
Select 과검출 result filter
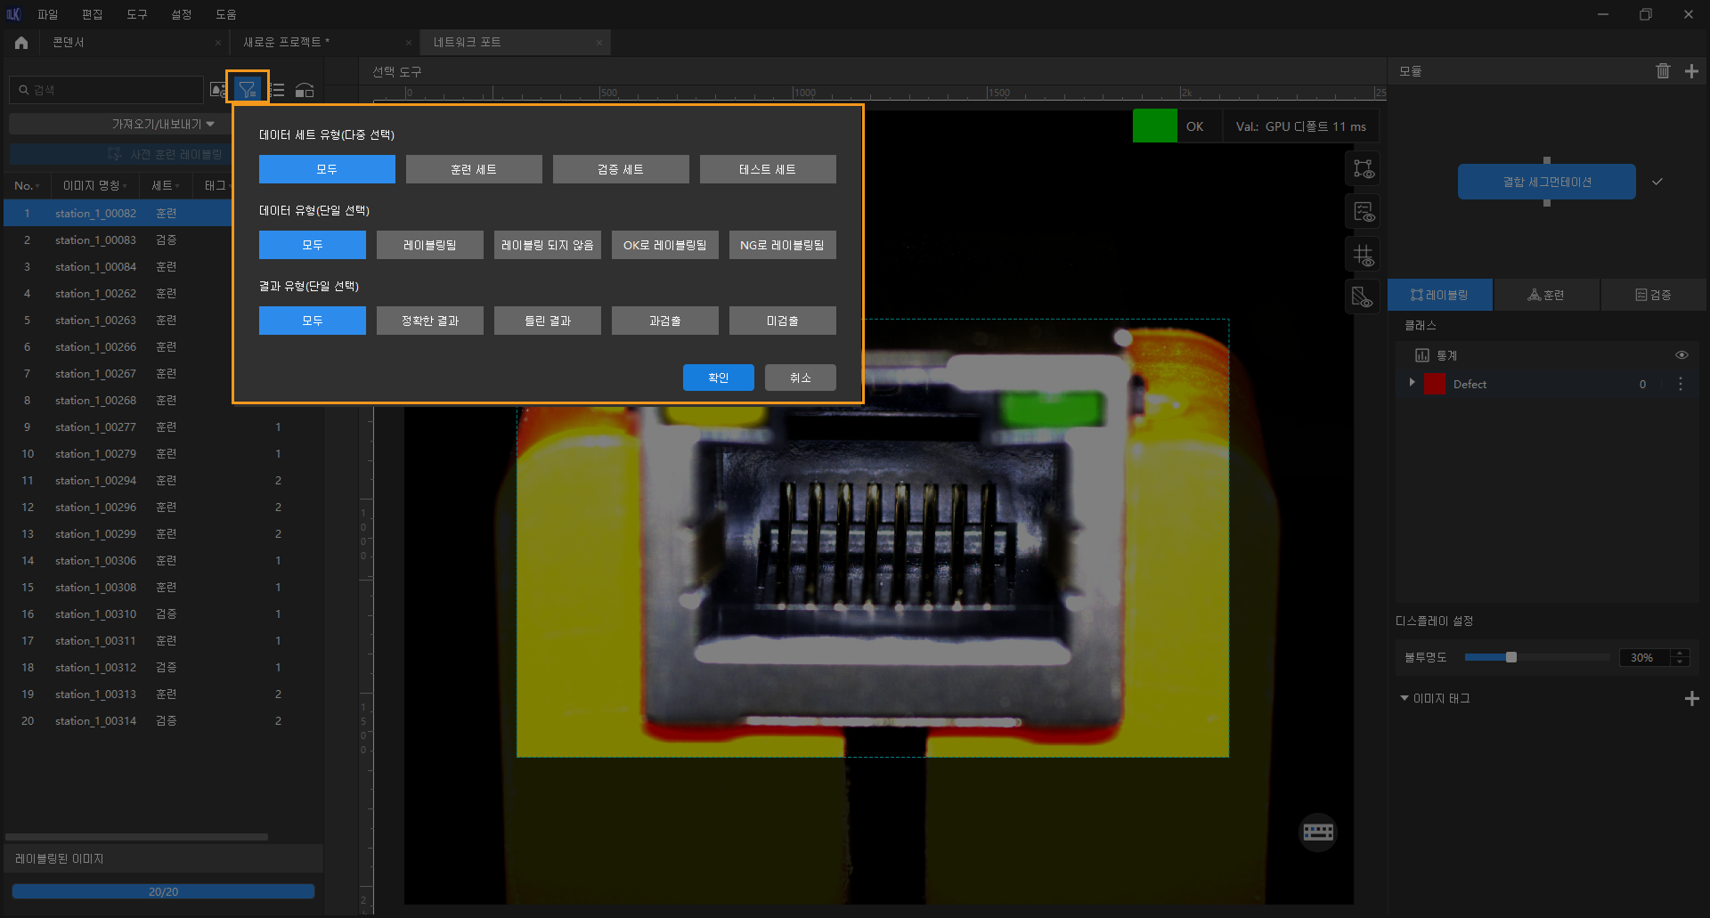(x=665, y=321)
